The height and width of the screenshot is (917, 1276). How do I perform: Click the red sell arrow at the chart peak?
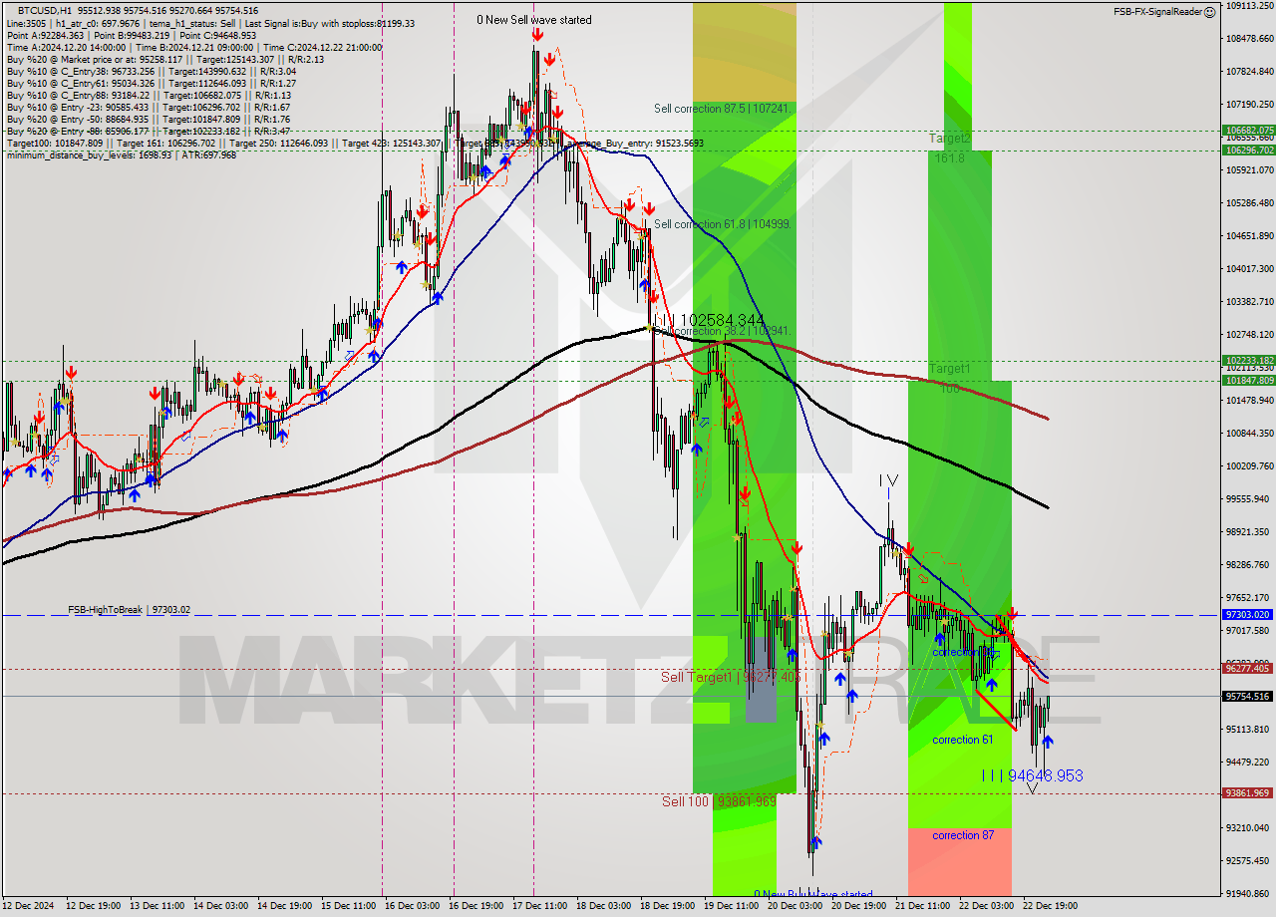click(x=537, y=35)
